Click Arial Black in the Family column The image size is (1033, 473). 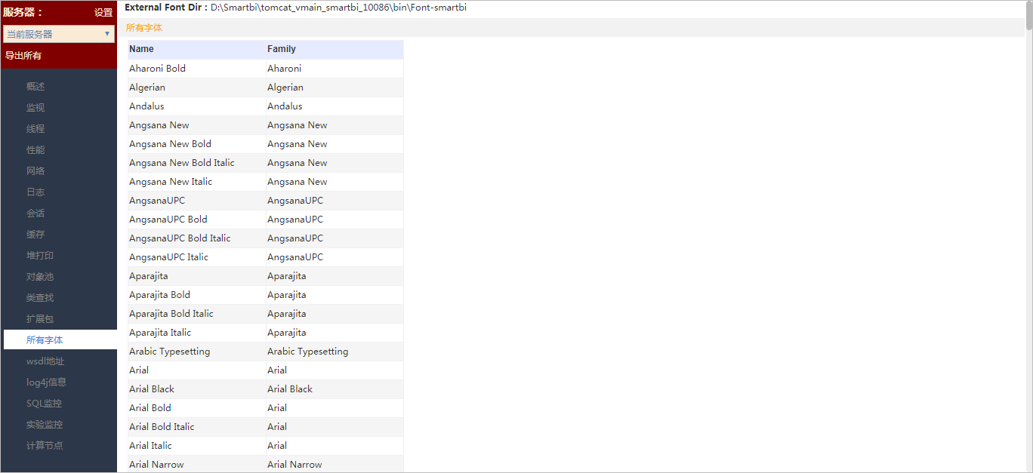coord(335,389)
